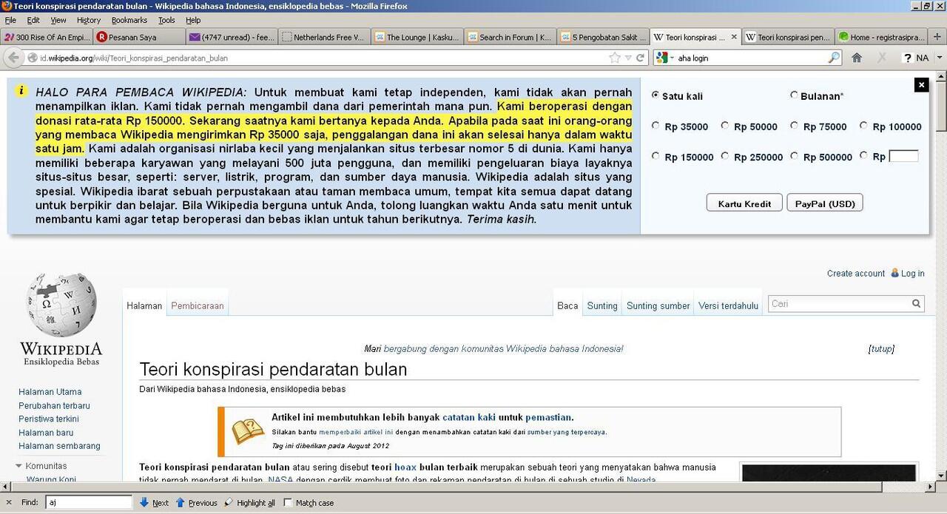Choose the Rp 35000 donation amount
The width and height of the screenshot is (947, 514).
(656, 126)
